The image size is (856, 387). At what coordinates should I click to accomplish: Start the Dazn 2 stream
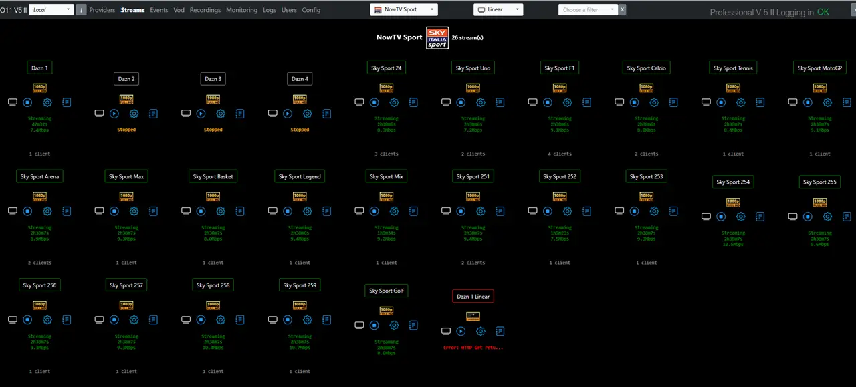(x=114, y=114)
